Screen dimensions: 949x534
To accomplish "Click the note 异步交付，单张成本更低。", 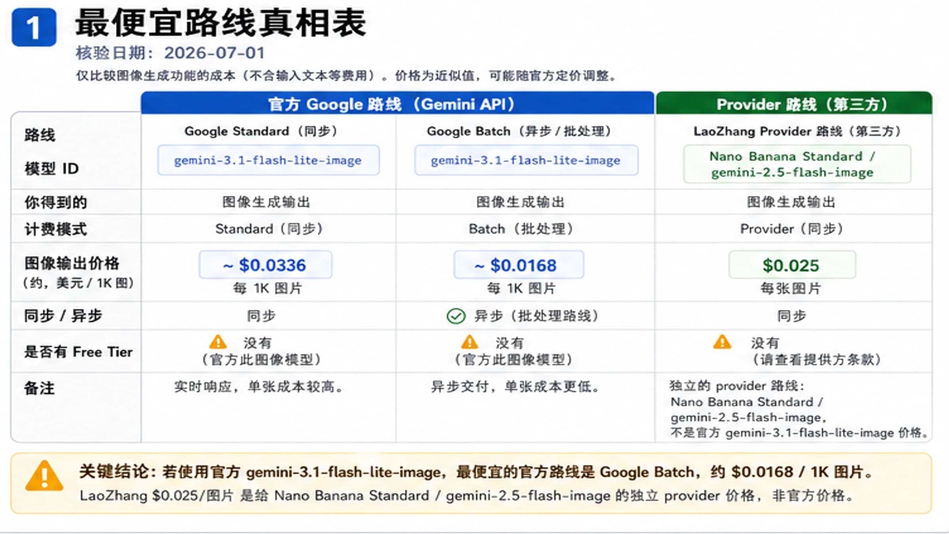I will click(516, 386).
